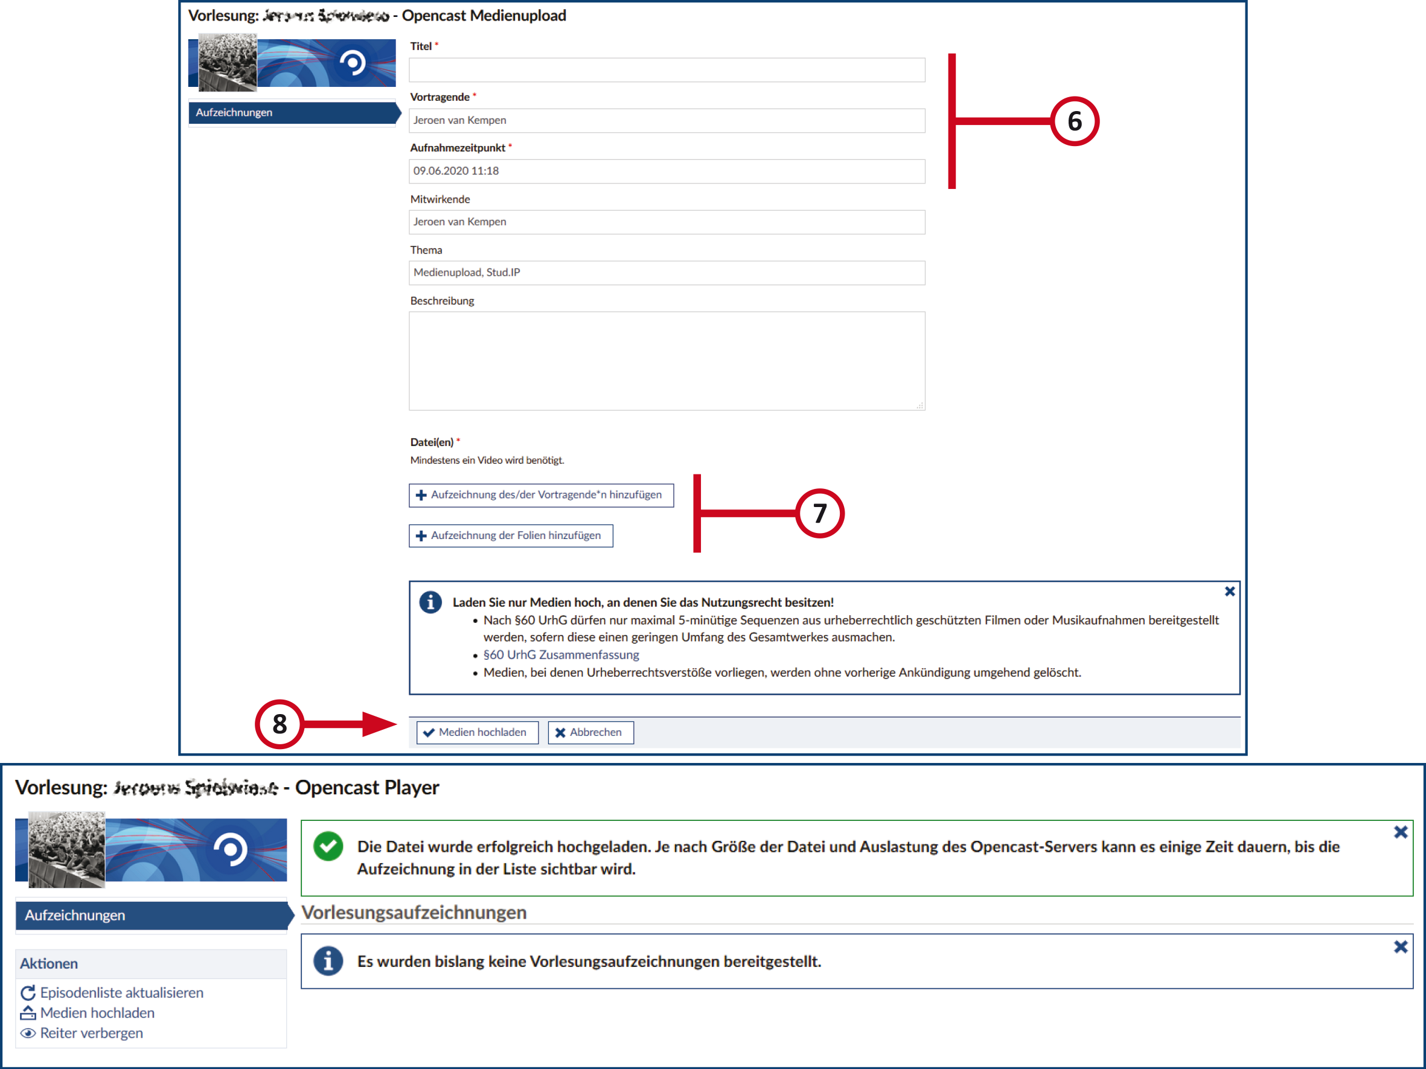Click the upload icon beside Medien hochladen
The height and width of the screenshot is (1069, 1426).
28,1013
